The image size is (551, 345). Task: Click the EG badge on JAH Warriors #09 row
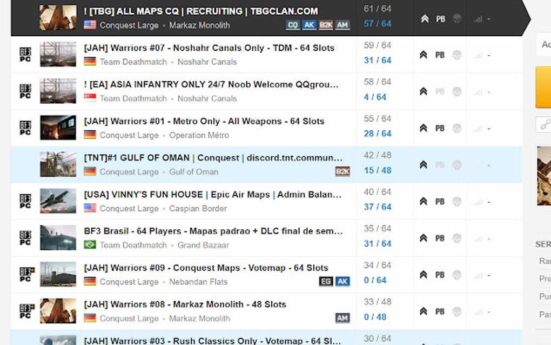pos(325,282)
